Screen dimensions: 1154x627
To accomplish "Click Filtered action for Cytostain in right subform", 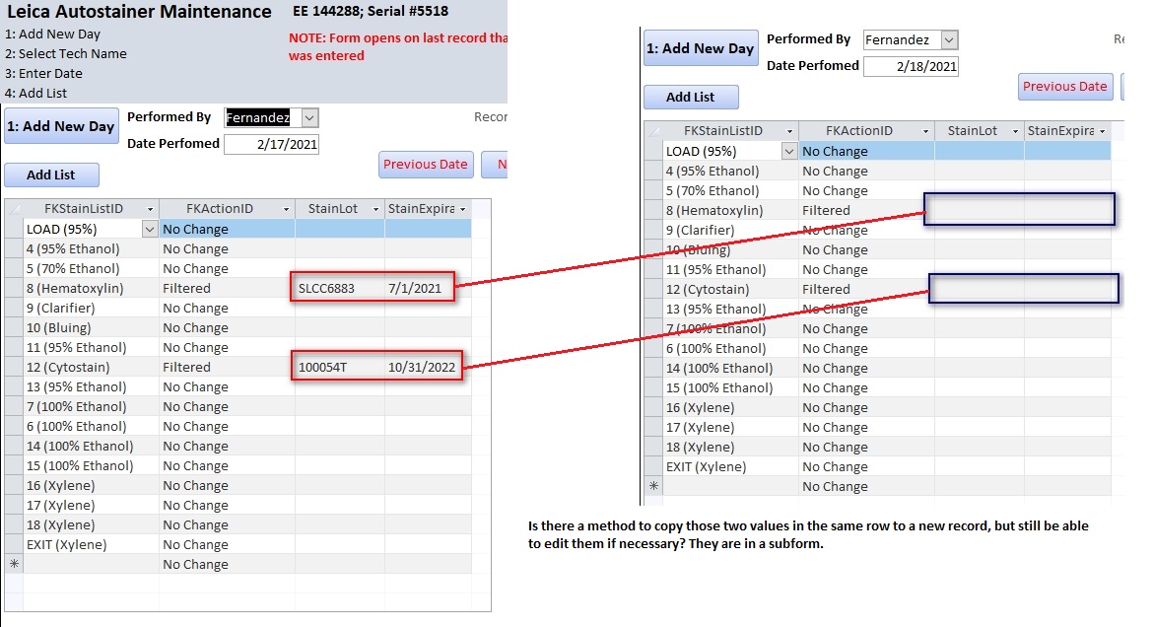I will 866,289.
